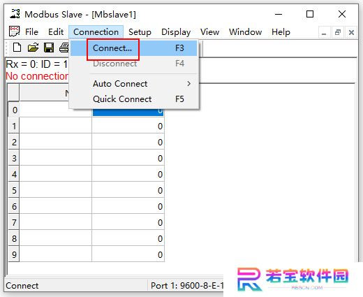The height and width of the screenshot is (297, 363).
Task: Restore the inner Mbslave1 document window
Action: pyautogui.click(x=337, y=32)
